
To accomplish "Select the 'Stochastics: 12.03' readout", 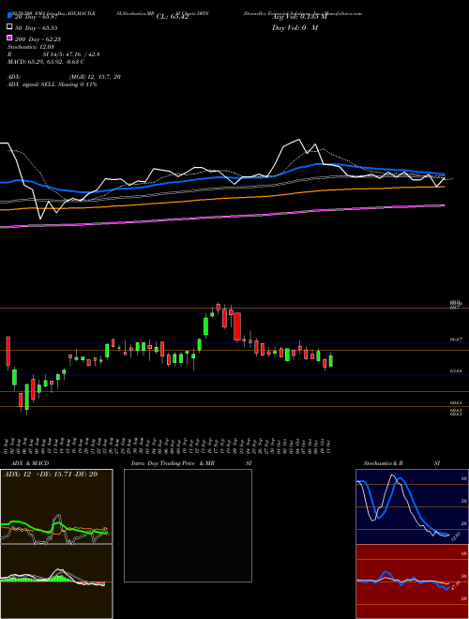I will [30, 47].
